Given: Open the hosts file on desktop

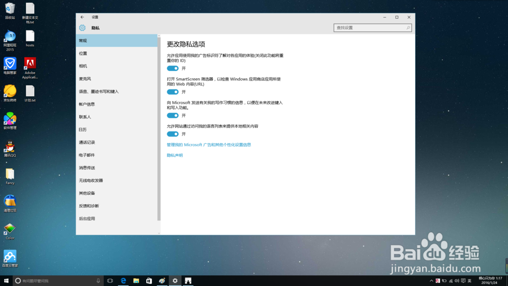Looking at the screenshot, I should click(x=30, y=38).
